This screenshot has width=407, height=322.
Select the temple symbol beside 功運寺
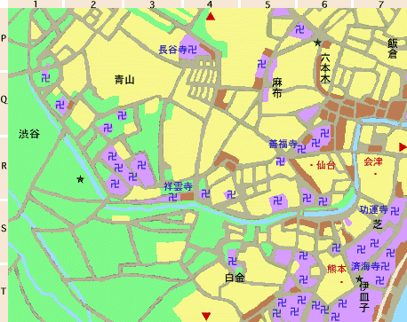(395, 211)
